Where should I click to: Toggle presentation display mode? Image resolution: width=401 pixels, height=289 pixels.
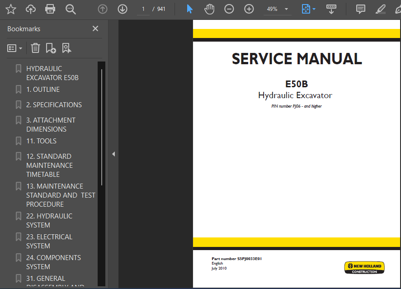331,9
